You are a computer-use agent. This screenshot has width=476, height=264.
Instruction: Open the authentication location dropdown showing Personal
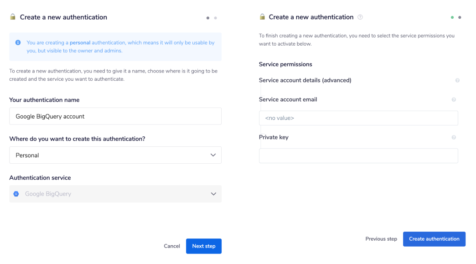tap(115, 155)
